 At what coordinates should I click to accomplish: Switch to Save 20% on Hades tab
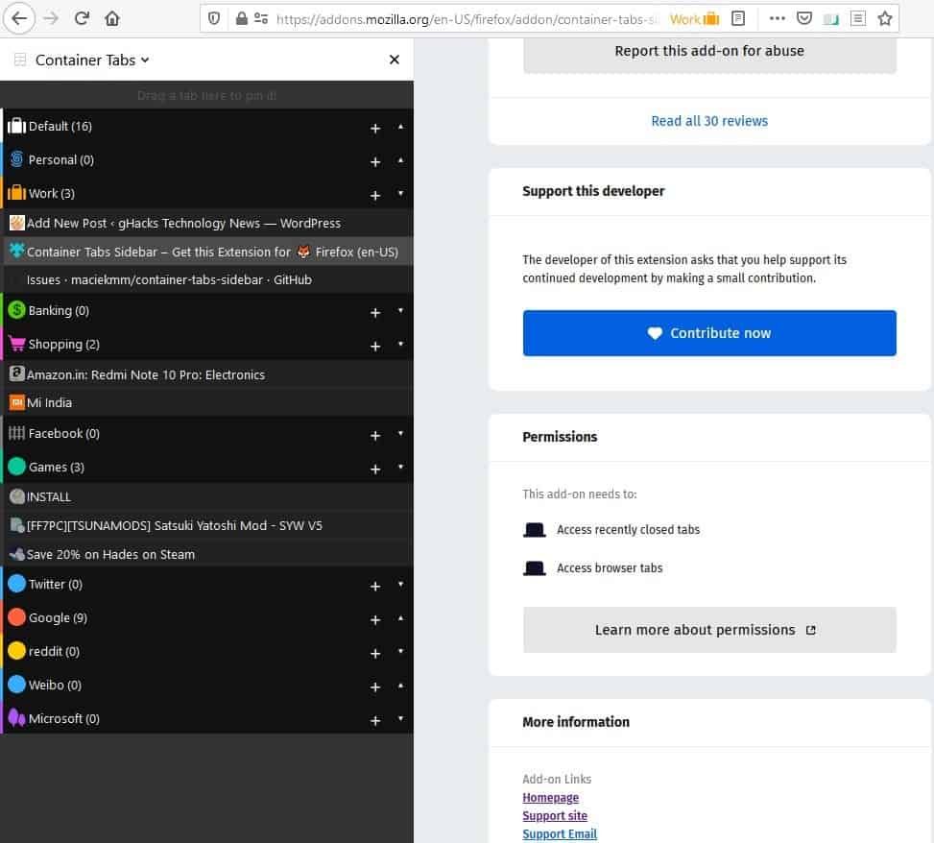(208, 554)
